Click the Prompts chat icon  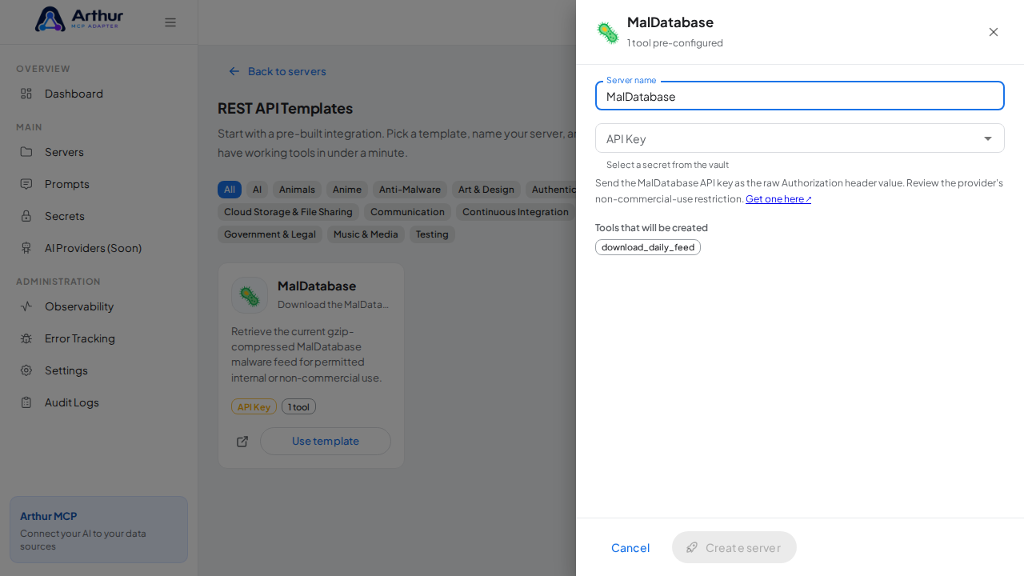26,184
